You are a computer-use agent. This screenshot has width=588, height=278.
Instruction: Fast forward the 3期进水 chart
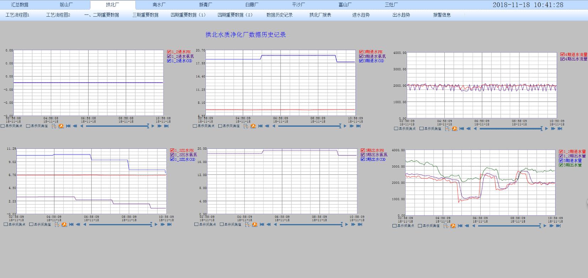[352, 126]
